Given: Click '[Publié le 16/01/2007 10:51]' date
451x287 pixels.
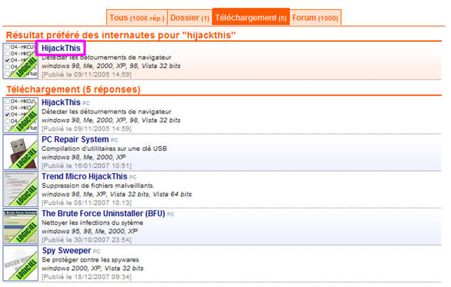Looking at the screenshot, I should click(x=87, y=166).
